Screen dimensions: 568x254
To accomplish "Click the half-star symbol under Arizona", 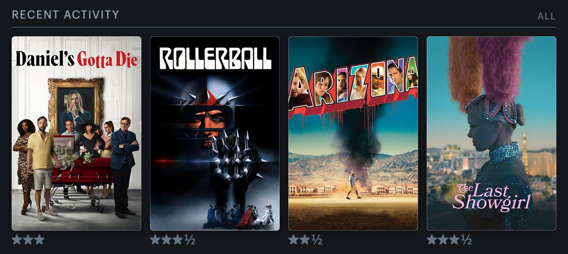I will point(317,240).
